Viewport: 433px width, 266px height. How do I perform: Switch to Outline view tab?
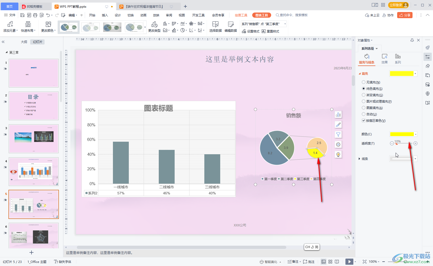pyautogui.click(x=24, y=42)
